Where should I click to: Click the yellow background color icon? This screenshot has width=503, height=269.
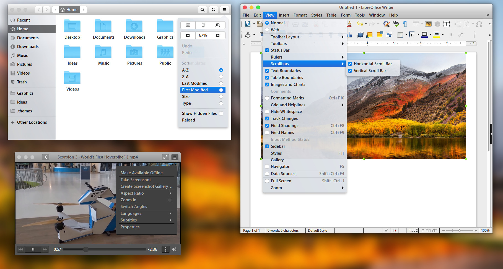[x=437, y=35]
